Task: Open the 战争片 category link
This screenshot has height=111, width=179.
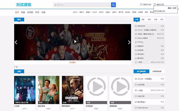Action: pyautogui.click(x=114, y=12)
